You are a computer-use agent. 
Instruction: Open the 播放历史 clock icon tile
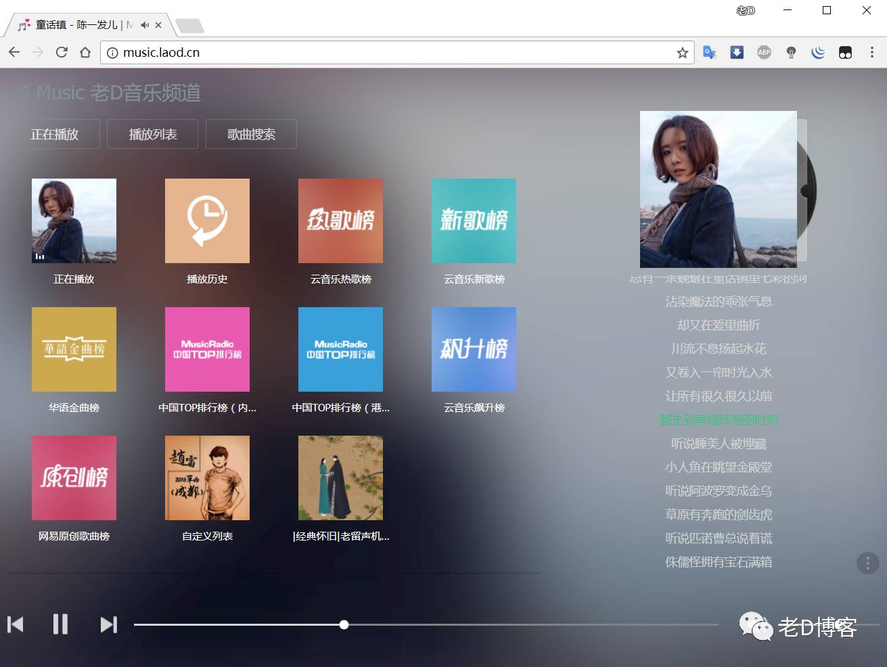207,221
